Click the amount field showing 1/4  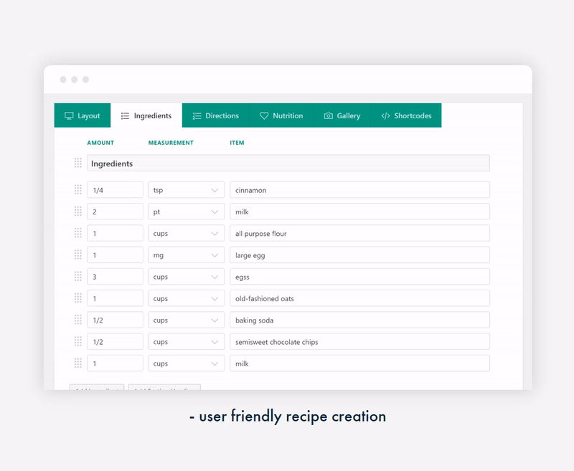115,190
